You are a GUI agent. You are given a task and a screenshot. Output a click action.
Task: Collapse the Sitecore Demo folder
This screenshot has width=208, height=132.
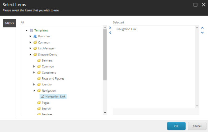(x=30, y=55)
